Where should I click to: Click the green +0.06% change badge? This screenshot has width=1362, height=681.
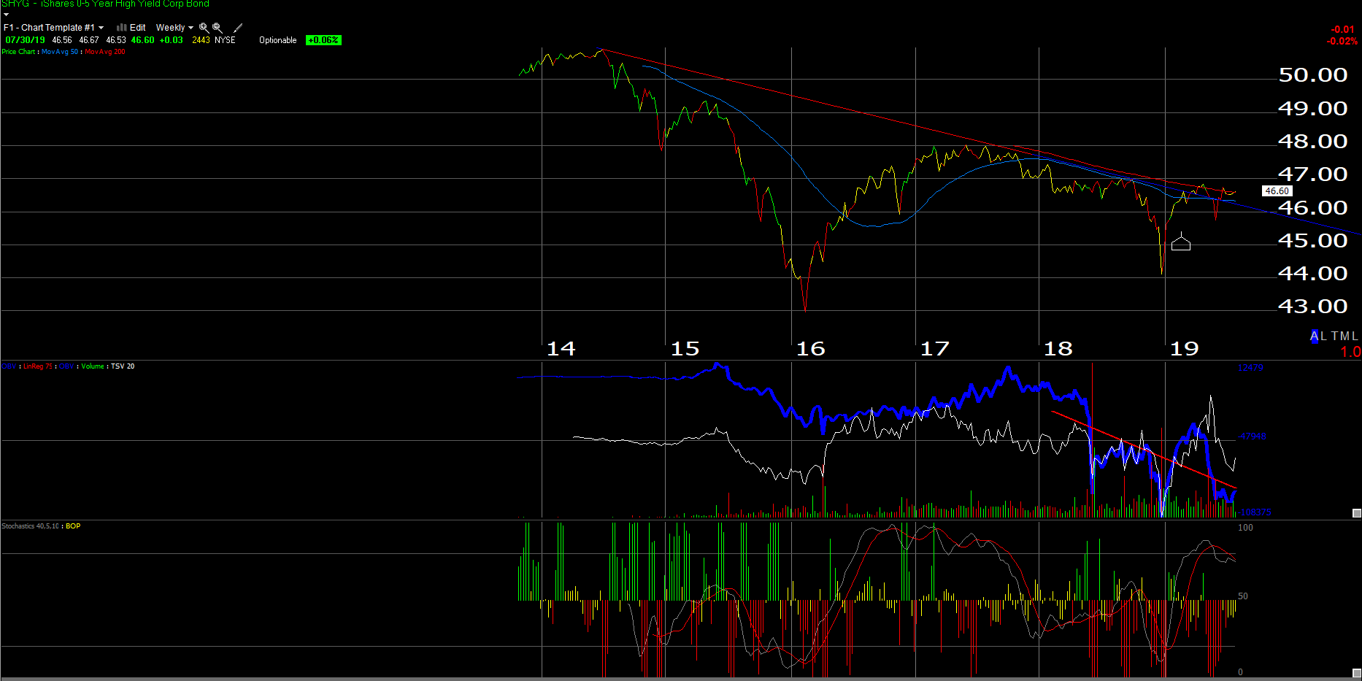tap(323, 40)
